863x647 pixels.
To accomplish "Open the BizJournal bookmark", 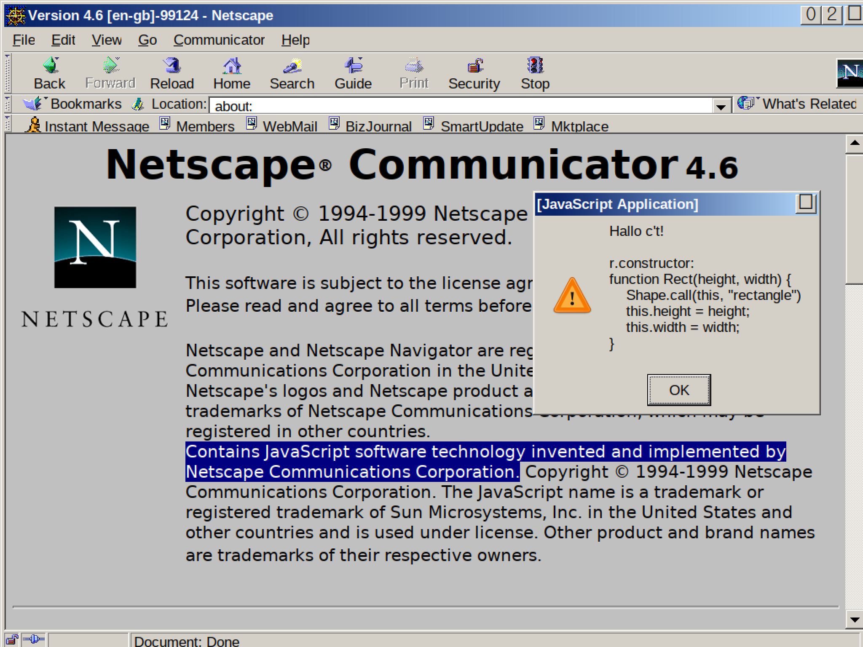I will (370, 126).
